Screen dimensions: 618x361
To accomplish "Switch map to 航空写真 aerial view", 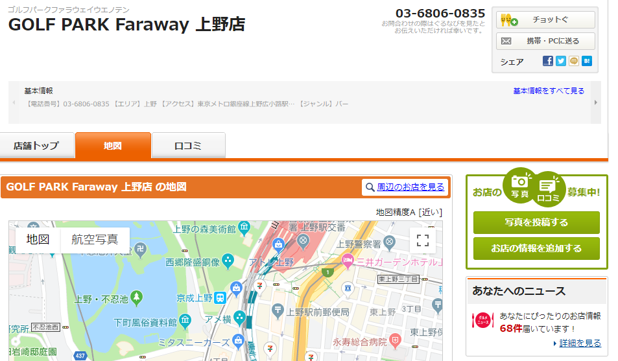I will [95, 239].
